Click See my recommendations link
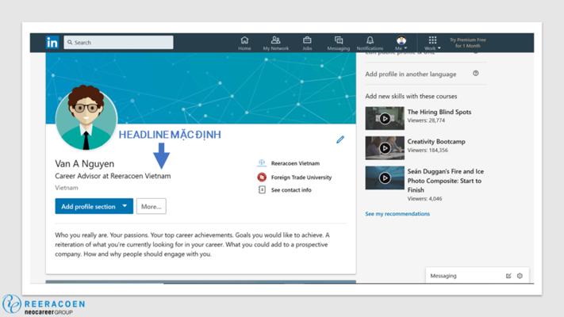Image resolution: width=564 pixels, height=317 pixels. point(397,214)
